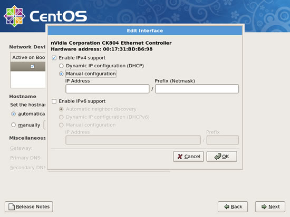Click the Edit Interface title bar
The height and width of the screenshot is (217, 290).
(145, 30)
